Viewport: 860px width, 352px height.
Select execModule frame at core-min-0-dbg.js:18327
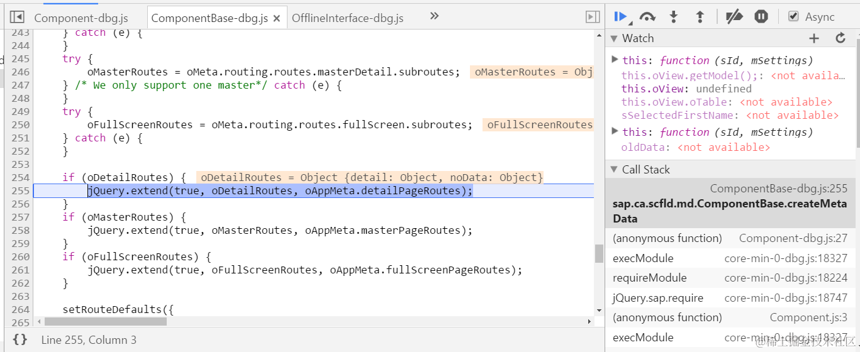[730, 258]
